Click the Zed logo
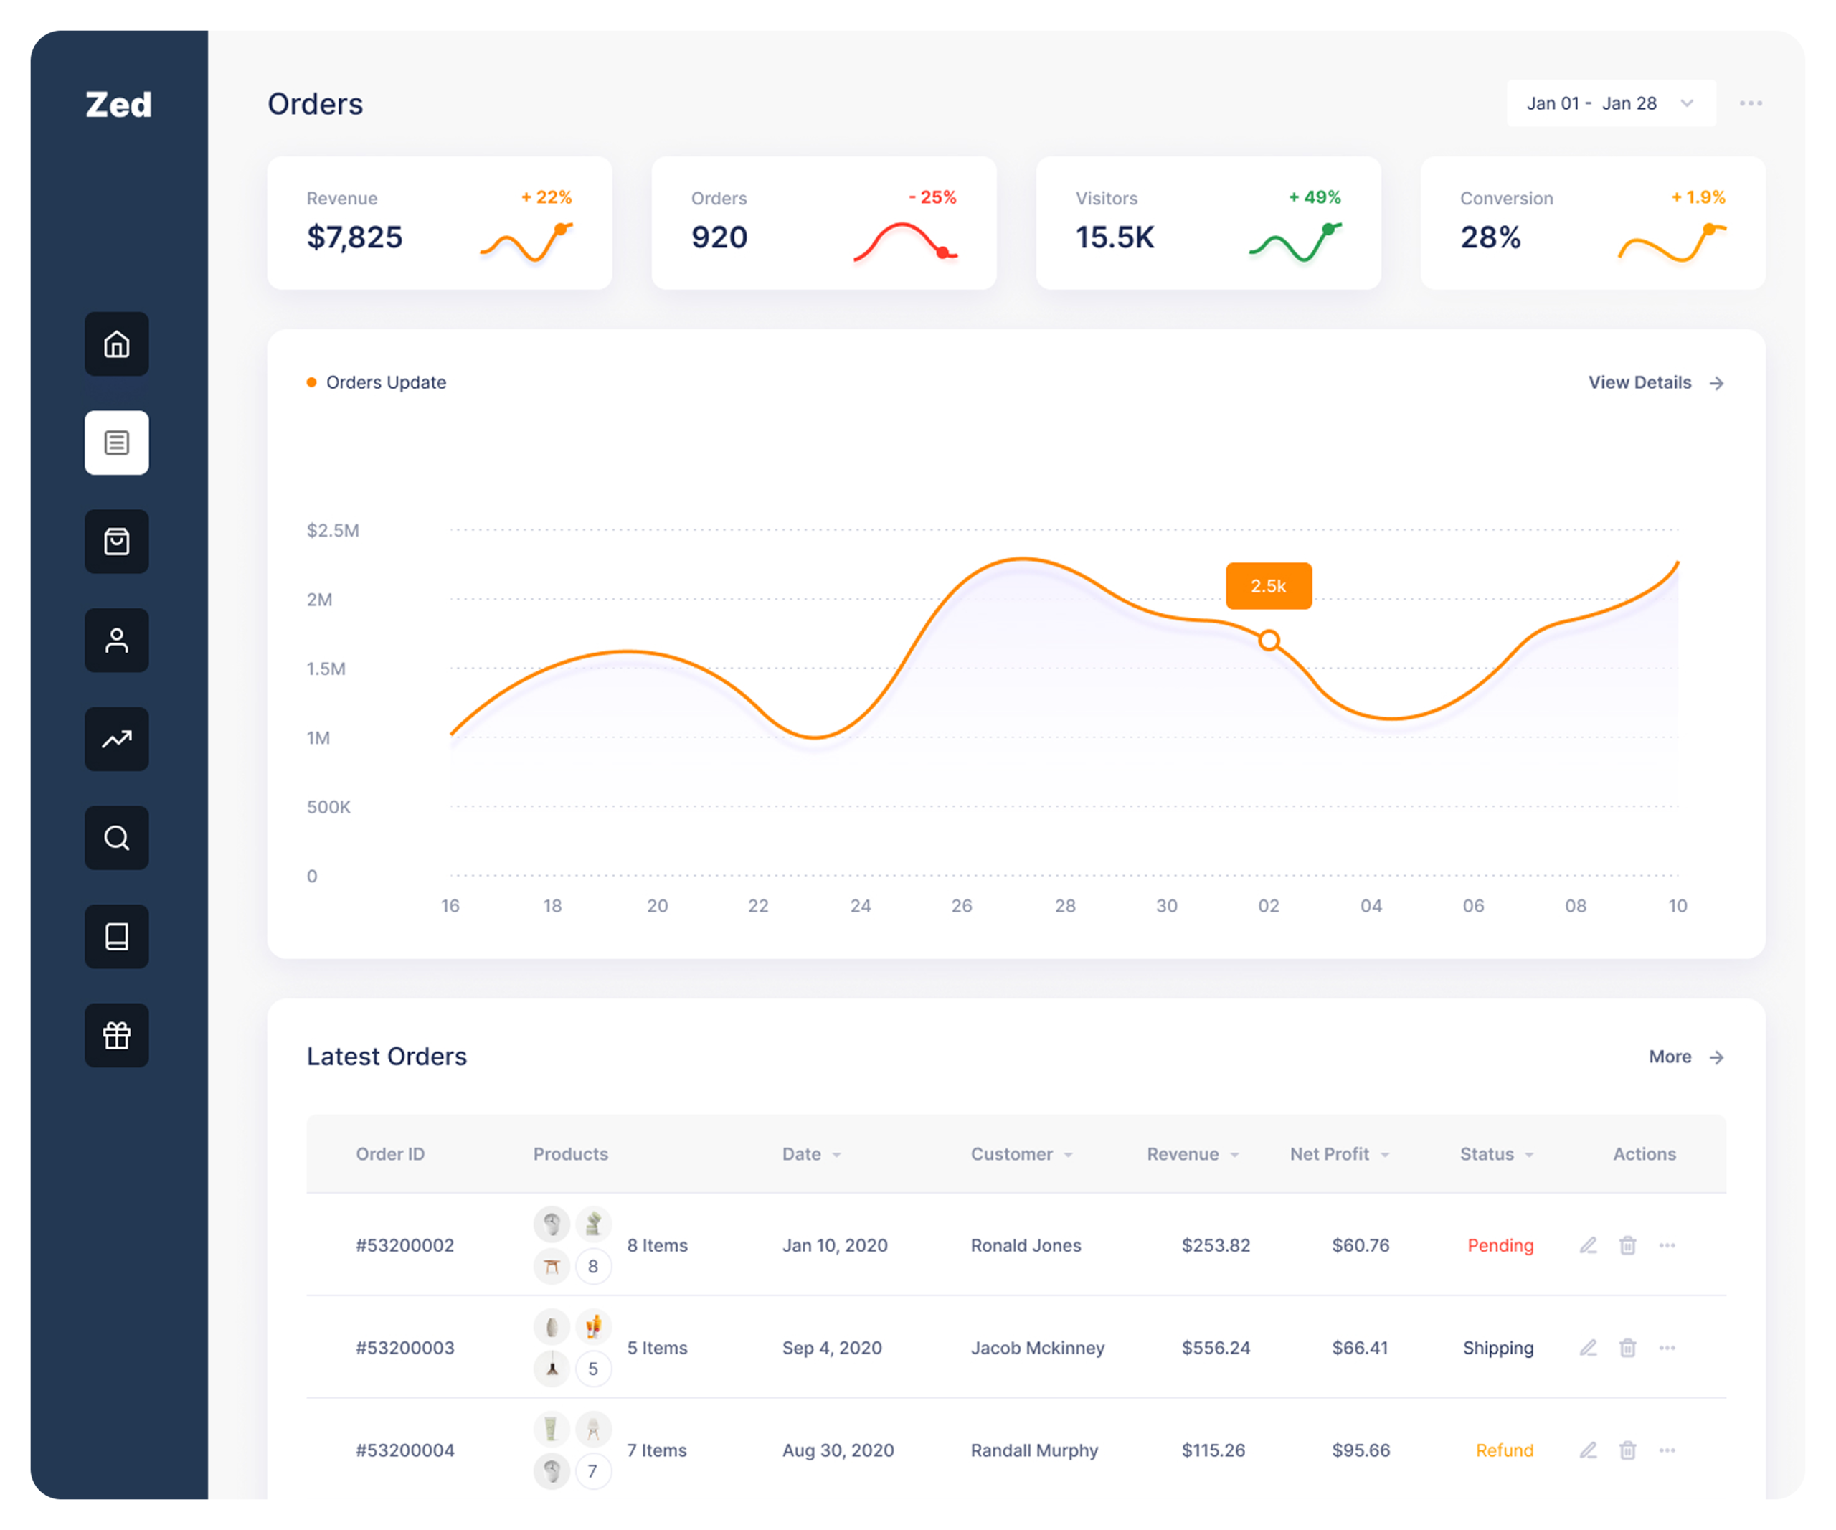1836x1530 pixels. [118, 105]
